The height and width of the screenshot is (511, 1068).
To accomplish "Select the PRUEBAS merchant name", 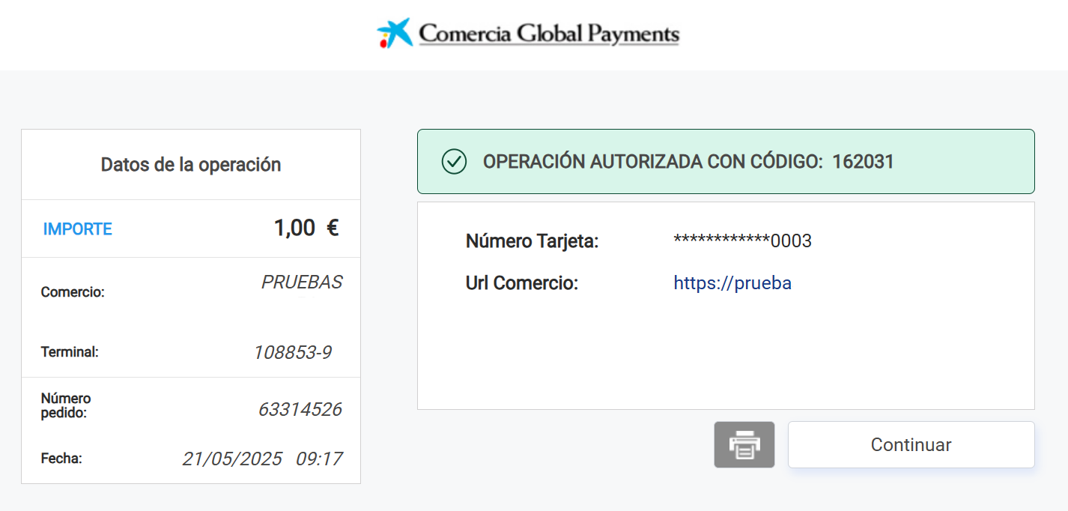I will (x=302, y=282).
